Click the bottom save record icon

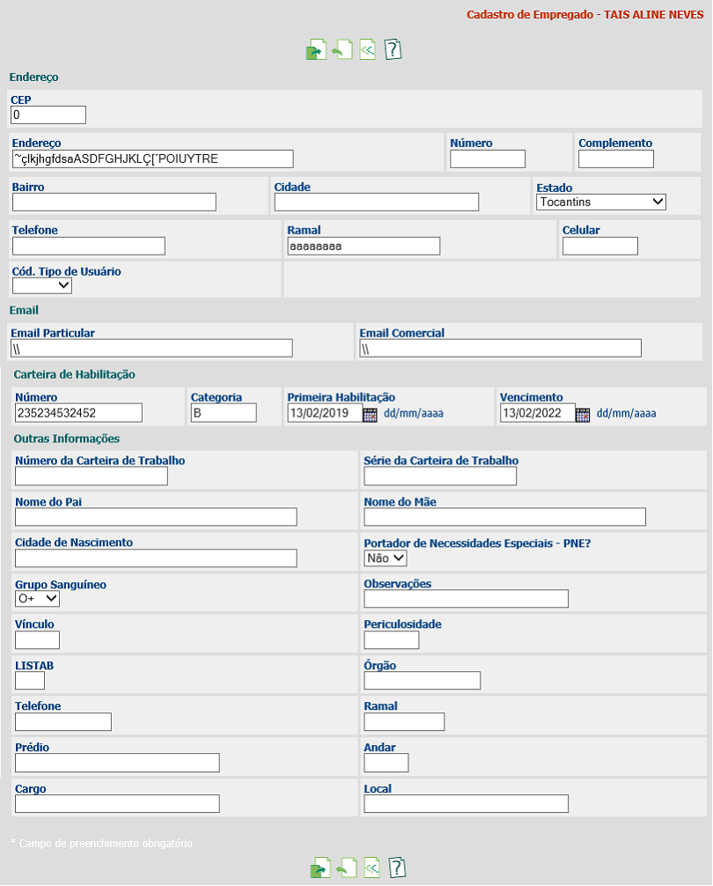pyautogui.click(x=320, y=868)
